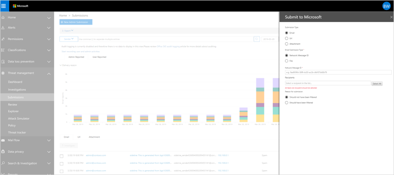The width and height of the screenshot is (394, 175).
Task: Click the Alerts bell icon
Action: pyautogui.click(x=3, y=28)
